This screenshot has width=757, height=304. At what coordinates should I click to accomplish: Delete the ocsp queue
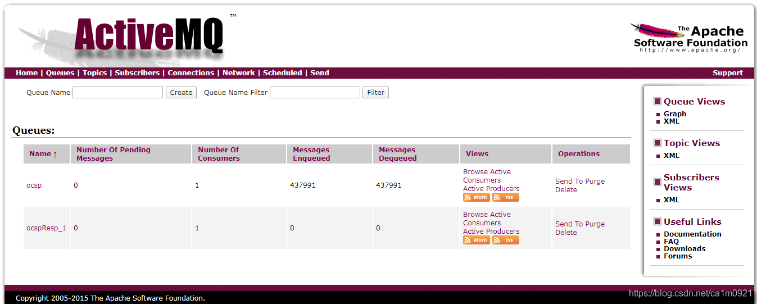[566, 190]
